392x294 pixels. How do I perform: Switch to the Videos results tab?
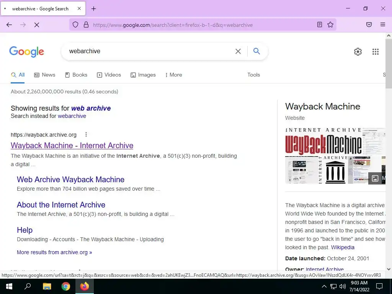(x=109, y=75)
